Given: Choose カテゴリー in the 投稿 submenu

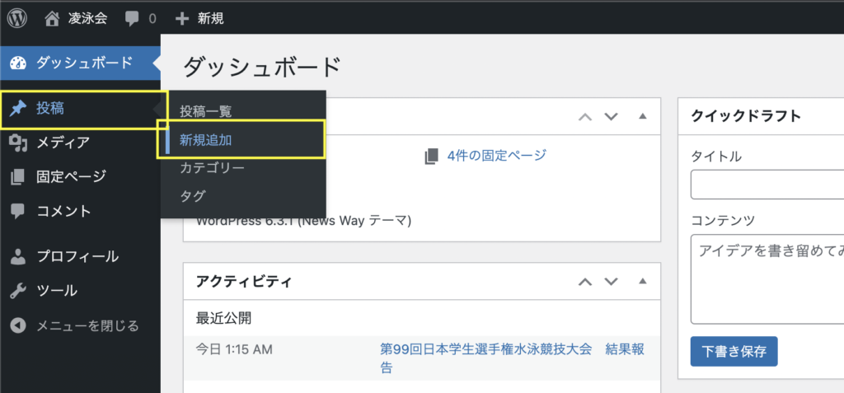Looking at the screenshot, I should click(212, 167).
